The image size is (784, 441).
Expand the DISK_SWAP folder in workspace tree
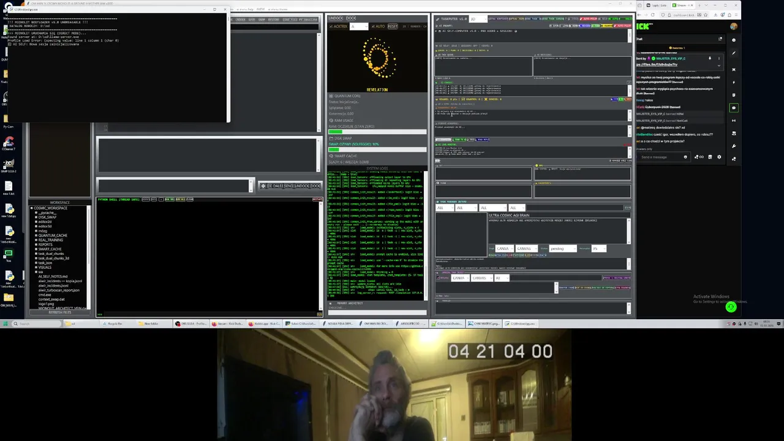coord(36,217)
